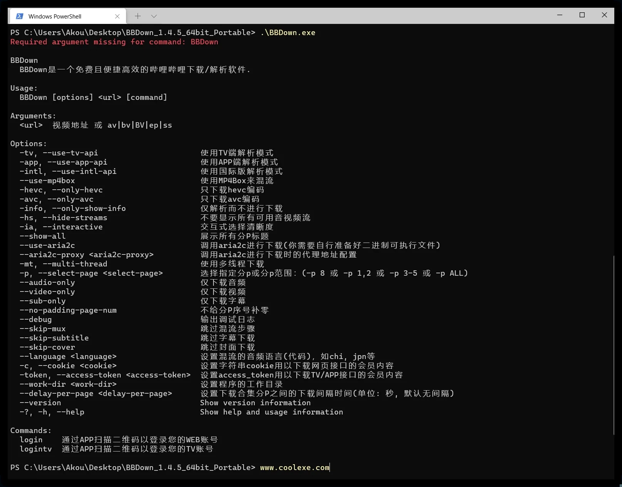Click the '--video-only' option
This screenshot has height=487, width=622.
tap(47, 292)
